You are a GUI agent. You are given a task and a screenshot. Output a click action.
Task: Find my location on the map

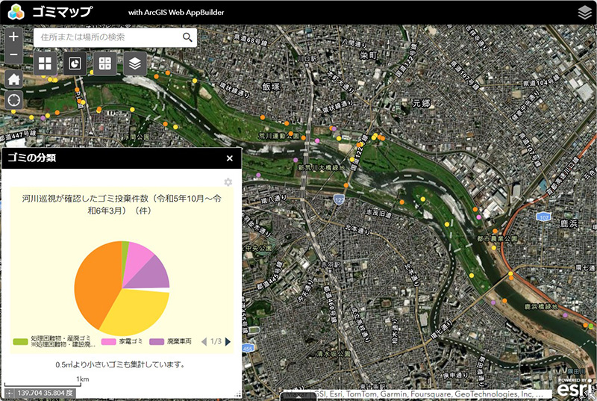(x=13, y=100)
